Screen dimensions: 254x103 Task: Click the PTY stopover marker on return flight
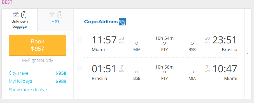164,72
